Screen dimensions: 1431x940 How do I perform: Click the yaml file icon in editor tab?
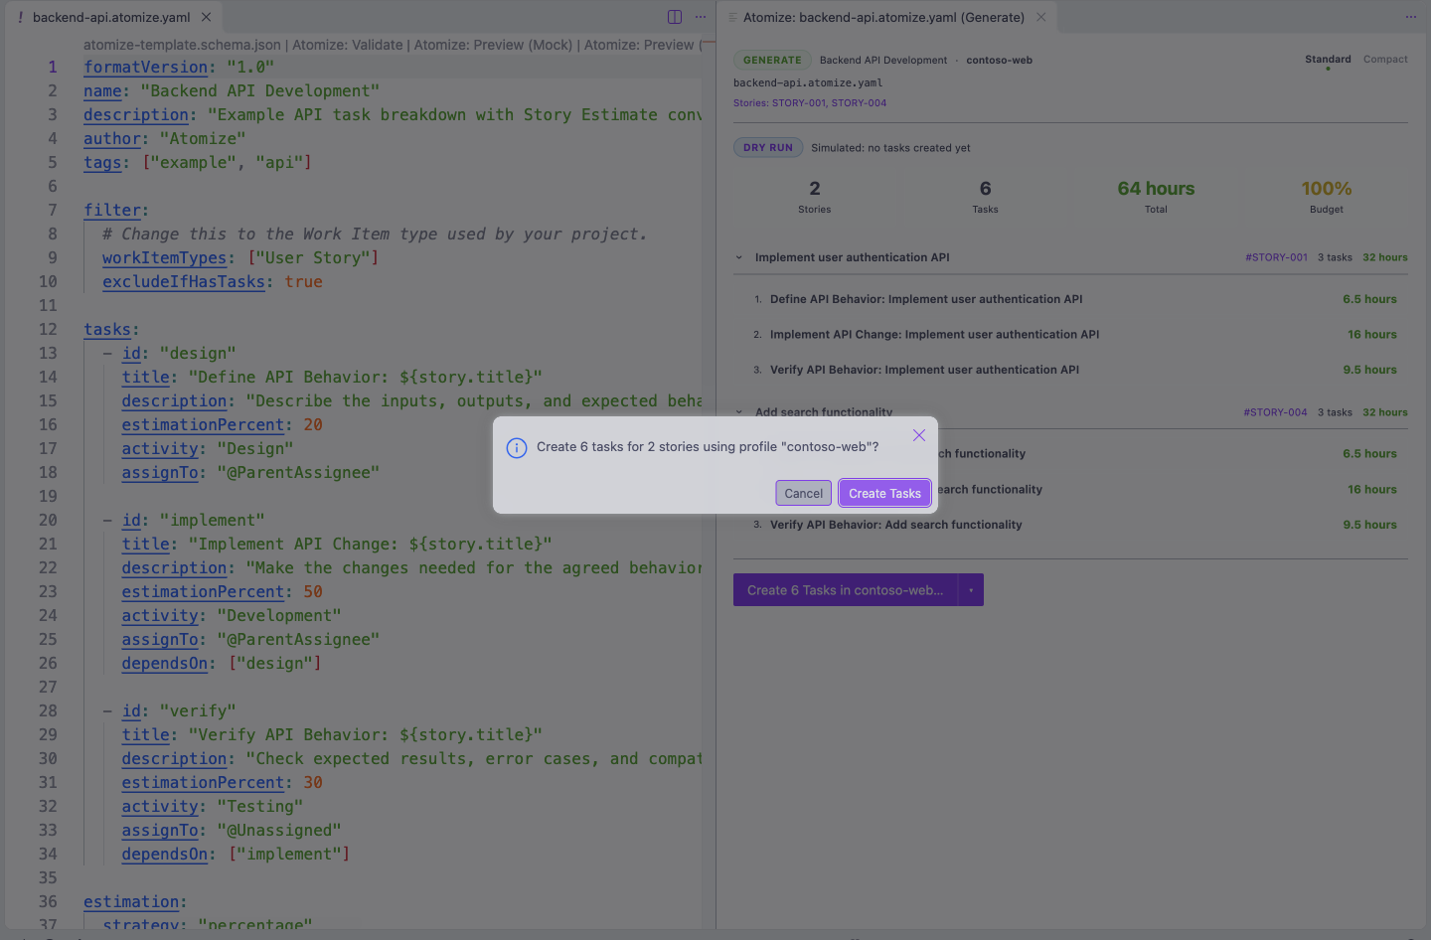point(20,17)
